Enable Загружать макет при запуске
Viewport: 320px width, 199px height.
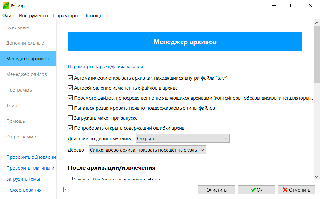[70, 118]
